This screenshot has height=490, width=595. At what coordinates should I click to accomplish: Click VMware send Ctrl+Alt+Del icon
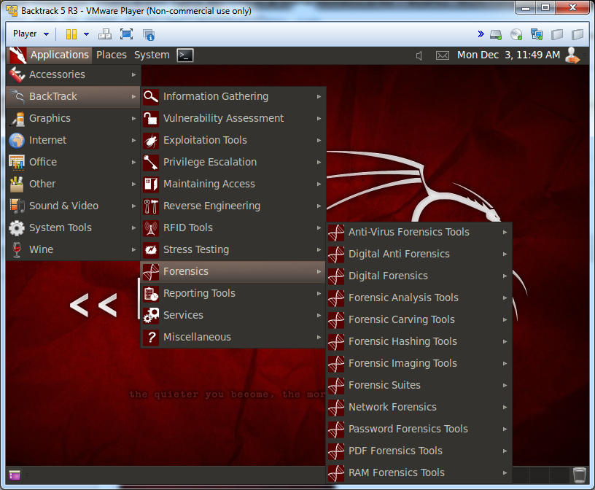click(x=105, y=34)
